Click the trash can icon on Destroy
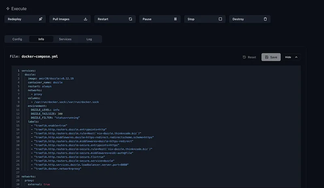Viewport: 324px width, 188px height. 265,19
